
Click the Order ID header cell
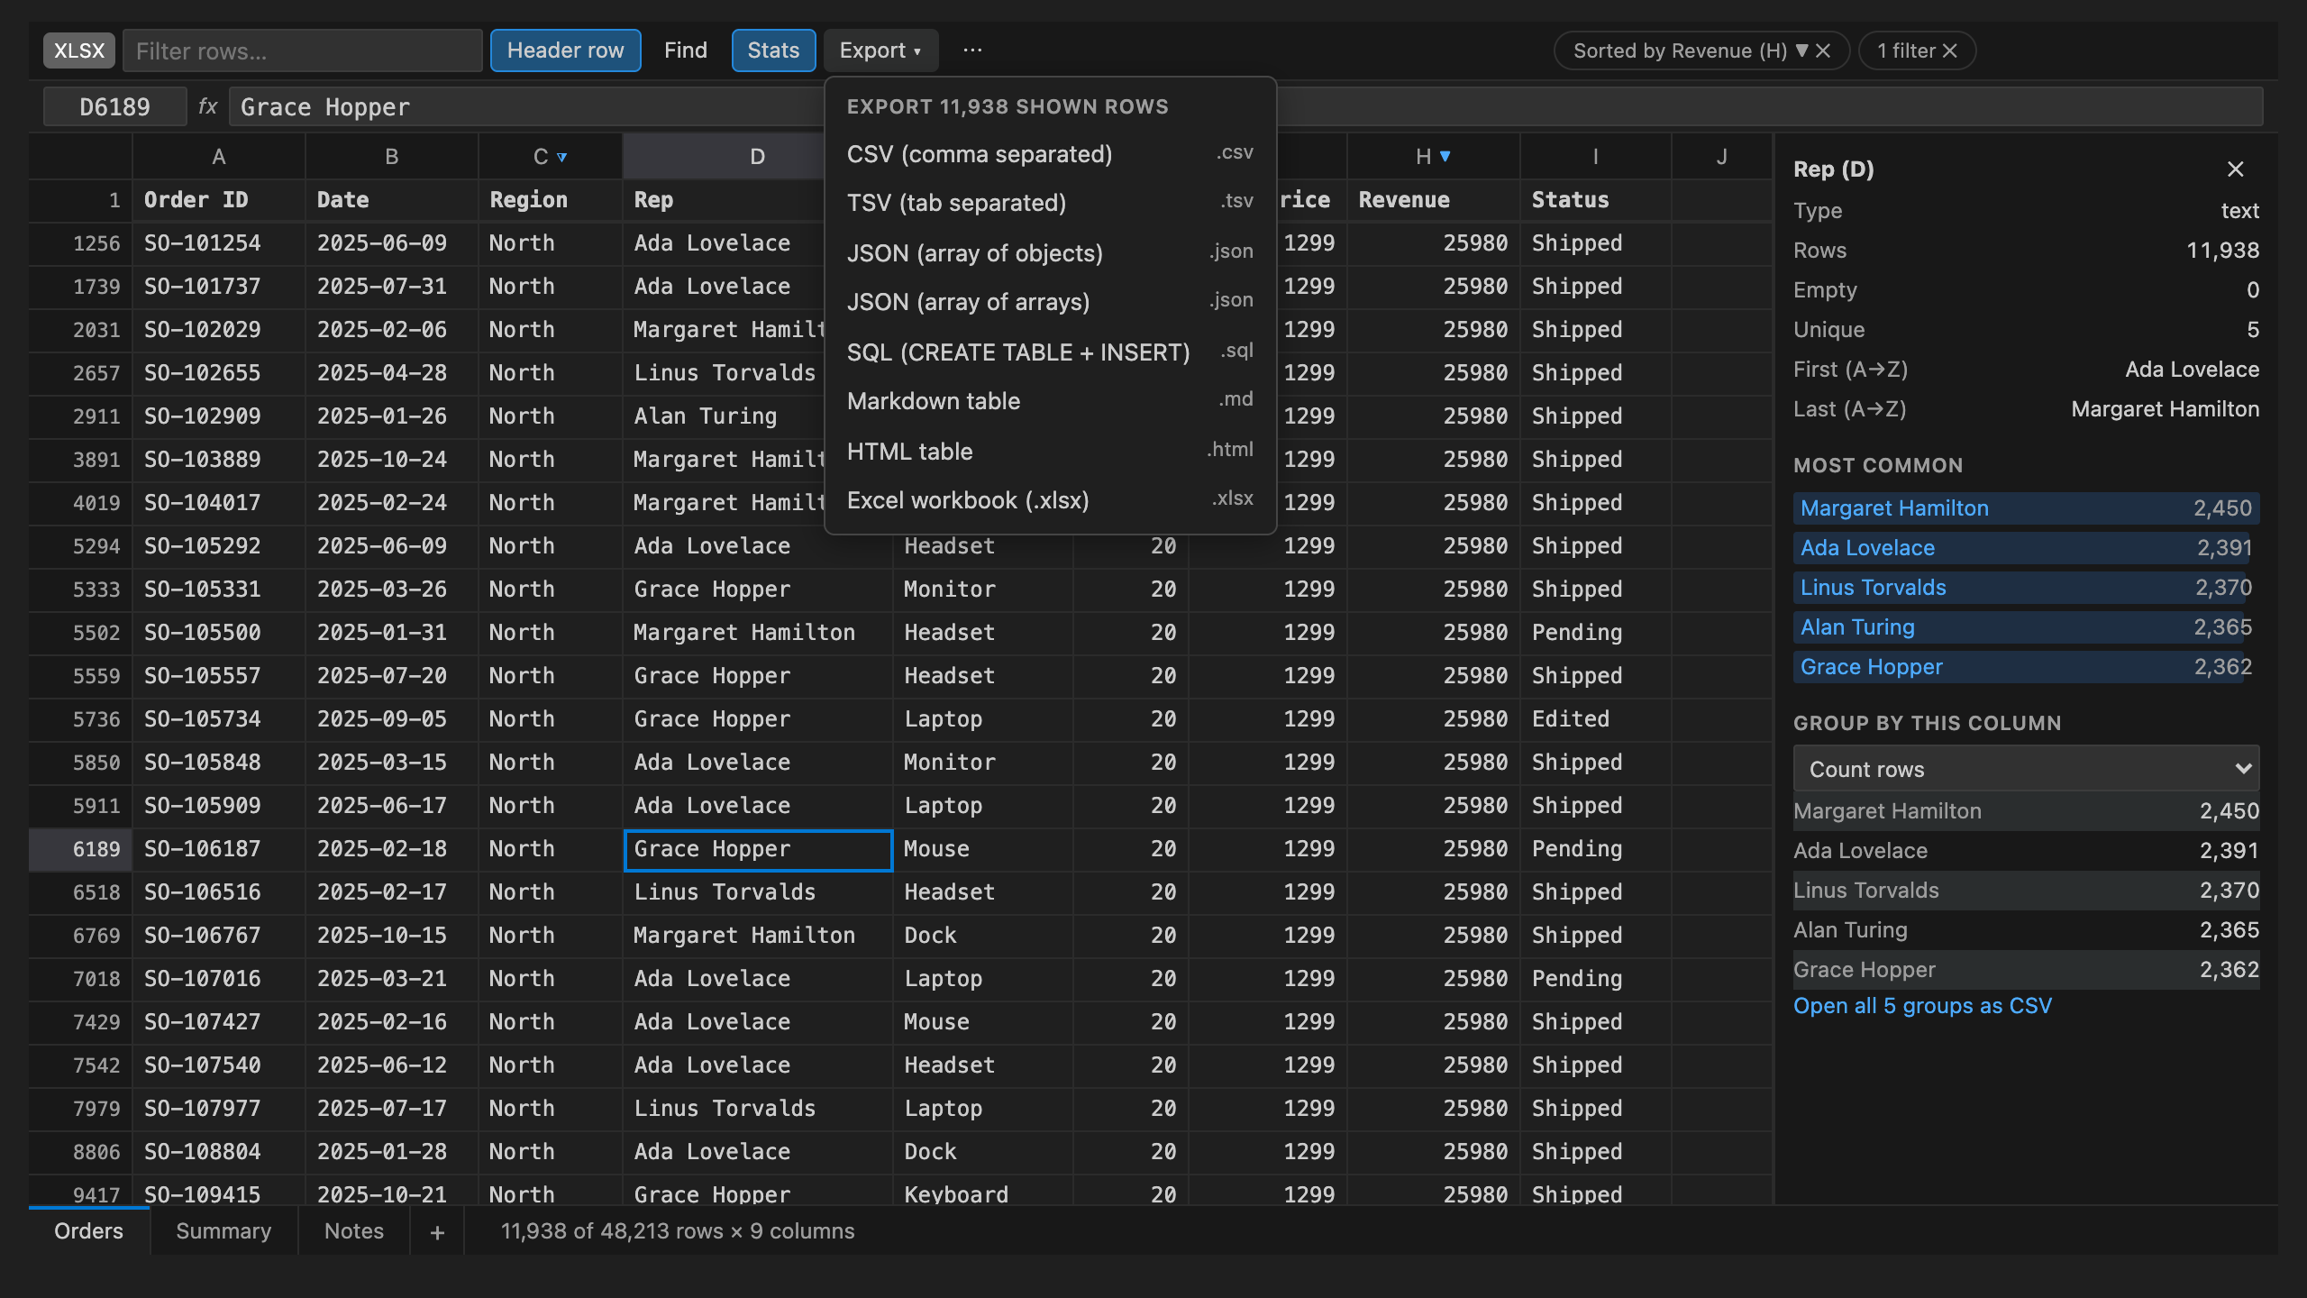pos(219,200)
